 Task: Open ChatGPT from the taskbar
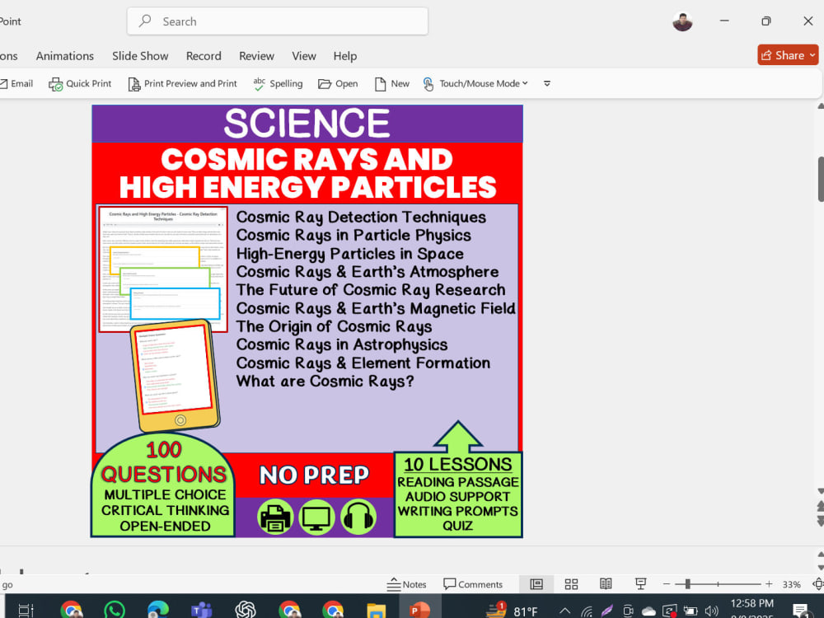[246, 610]
